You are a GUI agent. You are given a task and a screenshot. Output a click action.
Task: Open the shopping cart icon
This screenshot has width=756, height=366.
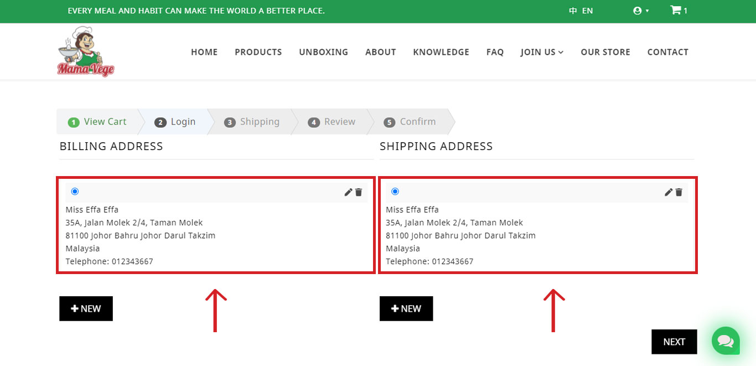pos(676,11)
